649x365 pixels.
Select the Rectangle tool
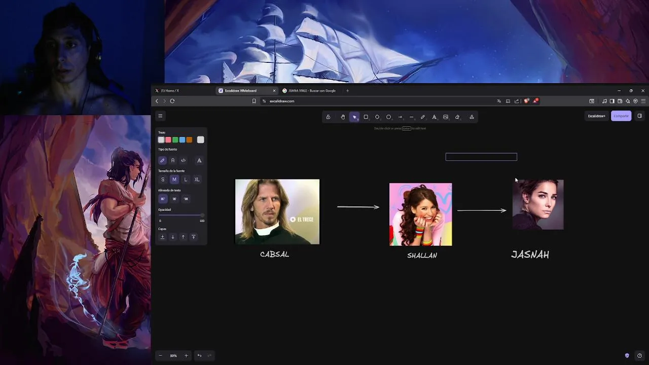366,117
